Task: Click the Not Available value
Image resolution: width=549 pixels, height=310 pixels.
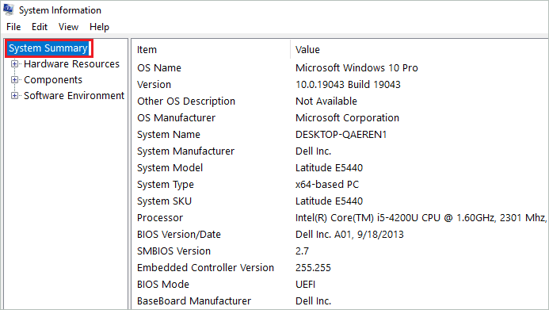Action: coord(326,101)
